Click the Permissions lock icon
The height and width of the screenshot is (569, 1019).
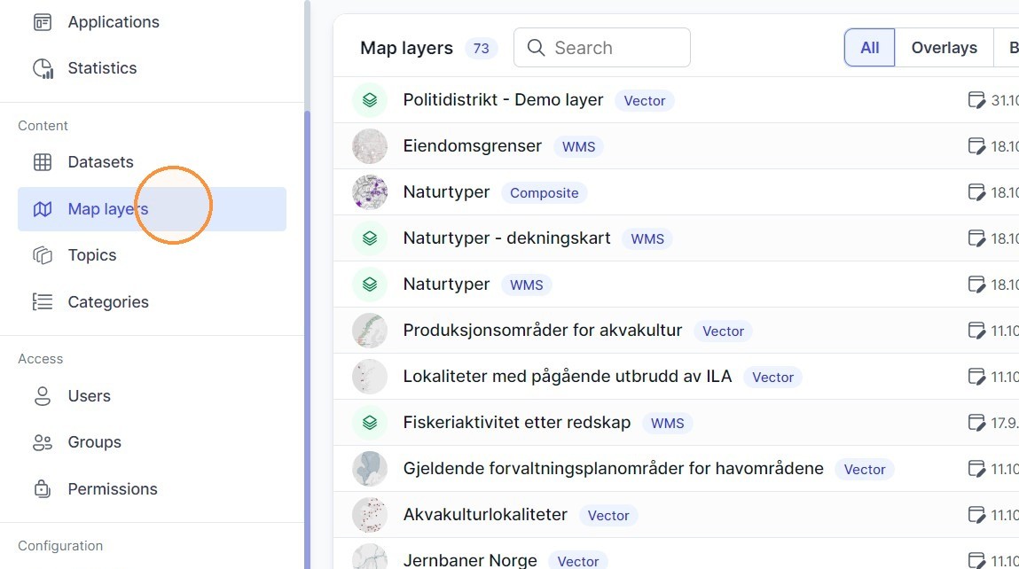click(x=43, y=489)
